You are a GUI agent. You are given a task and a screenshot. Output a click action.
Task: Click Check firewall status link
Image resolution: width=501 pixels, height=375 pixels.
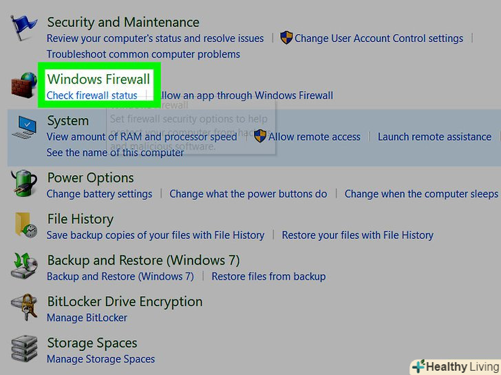coord(92,95)
